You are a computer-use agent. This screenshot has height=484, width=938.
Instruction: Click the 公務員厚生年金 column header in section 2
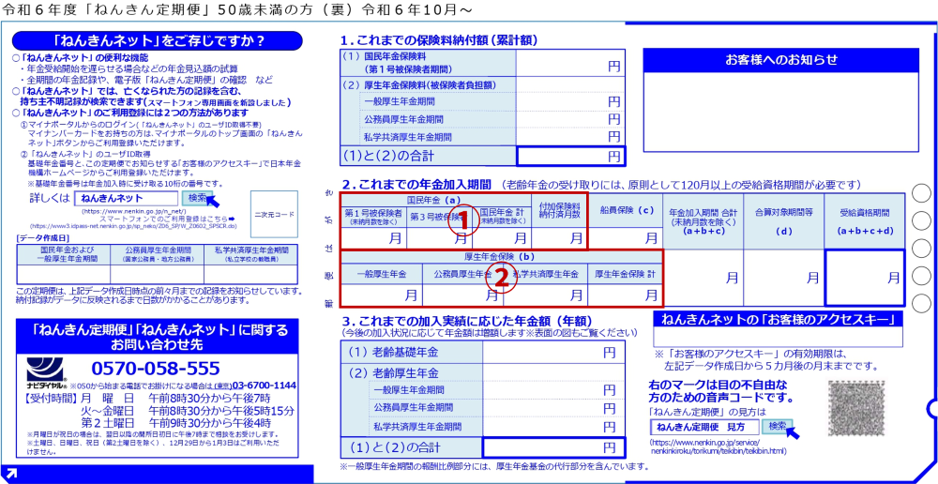coord(462,274)
